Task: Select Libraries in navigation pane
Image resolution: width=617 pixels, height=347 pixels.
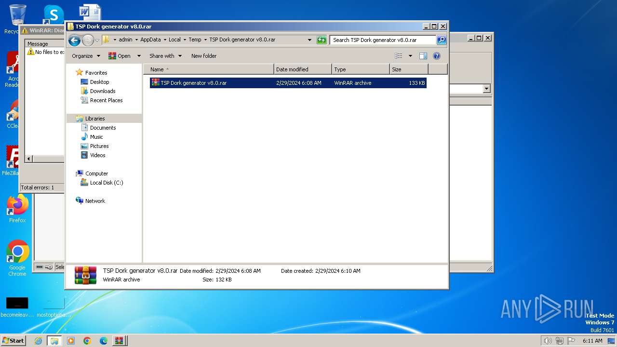Action: coord(95,119)
